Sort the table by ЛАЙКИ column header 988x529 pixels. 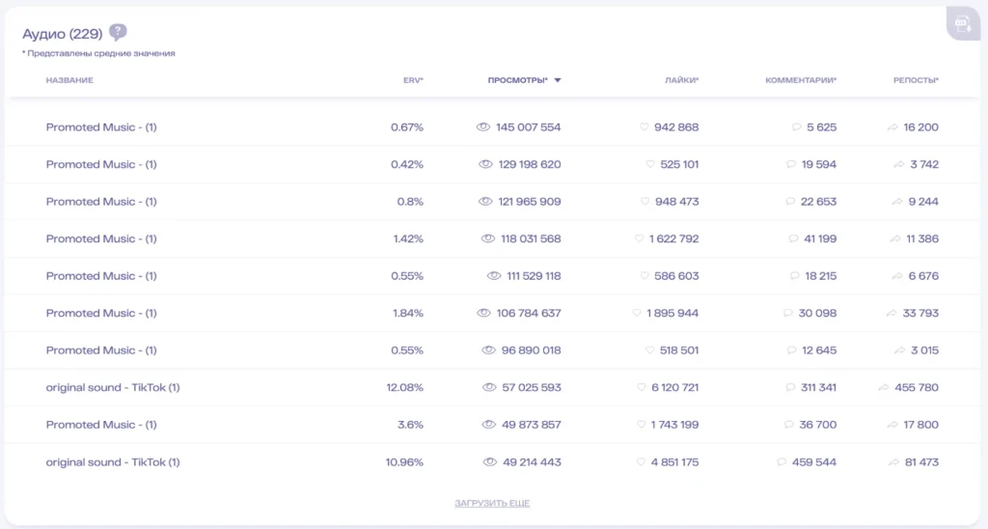682,80
